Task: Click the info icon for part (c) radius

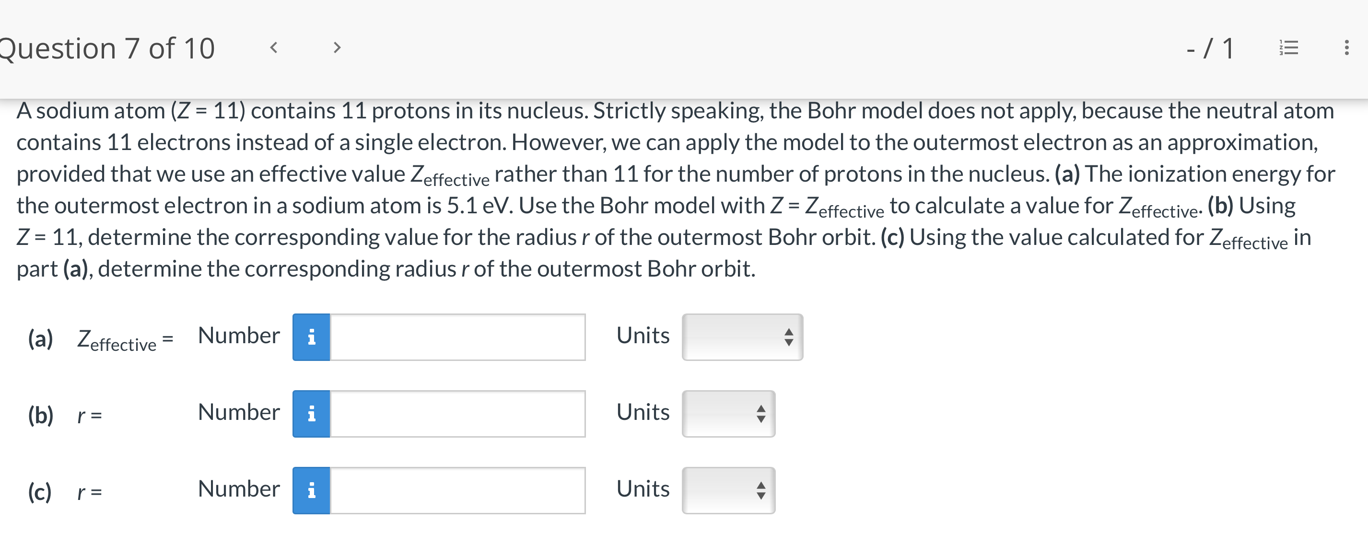Action: [x=311, y=491]
